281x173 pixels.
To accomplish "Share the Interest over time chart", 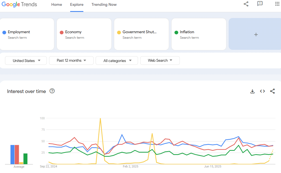I will pyautogui.click(x=272, y=91).
